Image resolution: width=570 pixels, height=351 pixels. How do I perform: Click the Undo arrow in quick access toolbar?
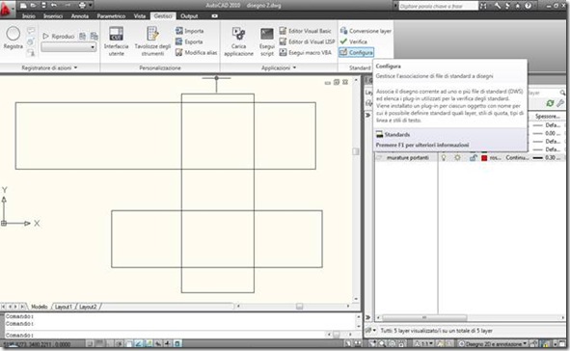tap(54, 6)
